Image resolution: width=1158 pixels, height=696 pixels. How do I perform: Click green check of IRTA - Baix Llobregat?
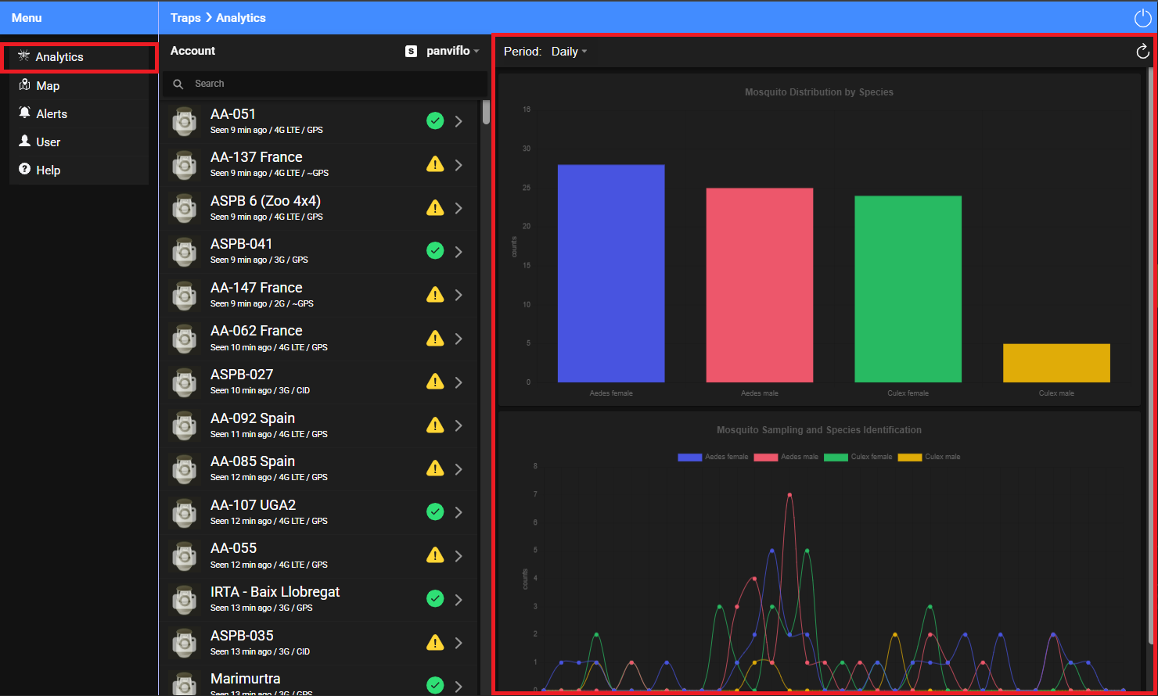[x=435, y=598]
